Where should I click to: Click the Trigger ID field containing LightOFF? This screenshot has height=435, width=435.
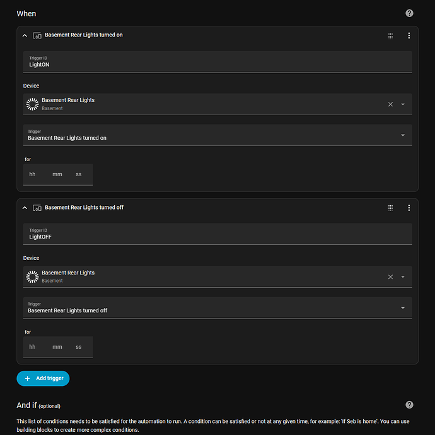(x=217, y=234)
